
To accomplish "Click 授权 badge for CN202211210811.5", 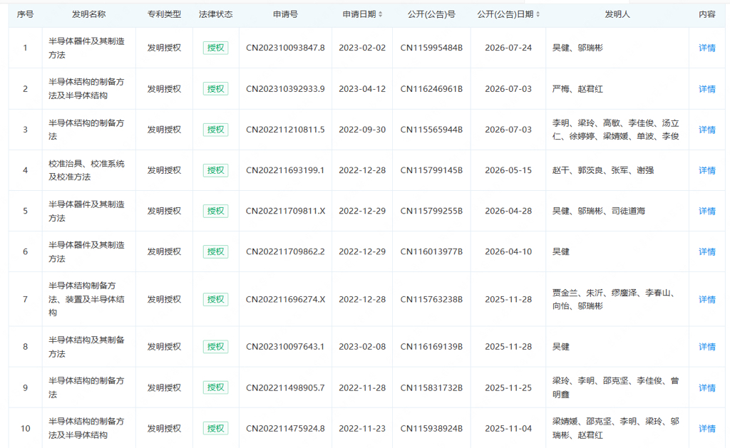I will 215,130.
